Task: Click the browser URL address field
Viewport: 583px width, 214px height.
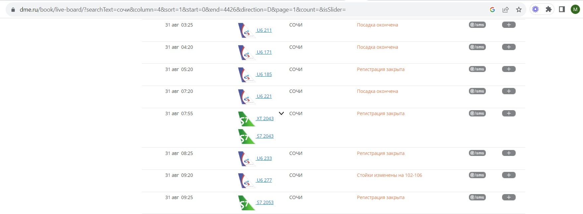Action: point(232,10)
